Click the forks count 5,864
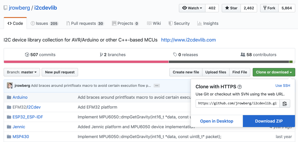 (x=287, y=8)
